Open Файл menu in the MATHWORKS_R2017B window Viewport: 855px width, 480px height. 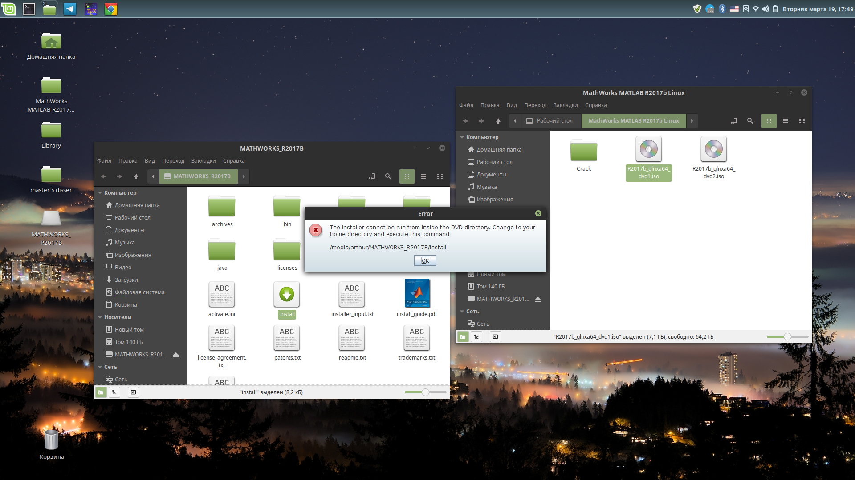coord(104,161)
